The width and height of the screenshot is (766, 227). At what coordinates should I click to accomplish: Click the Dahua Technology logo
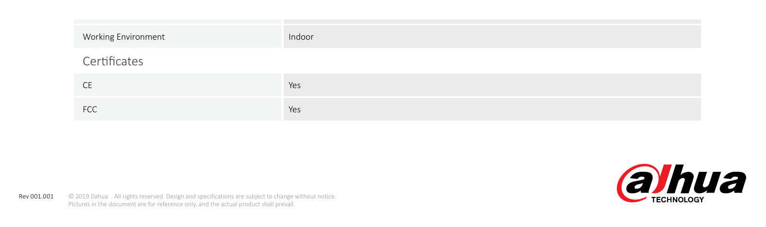tap(681, 183)
